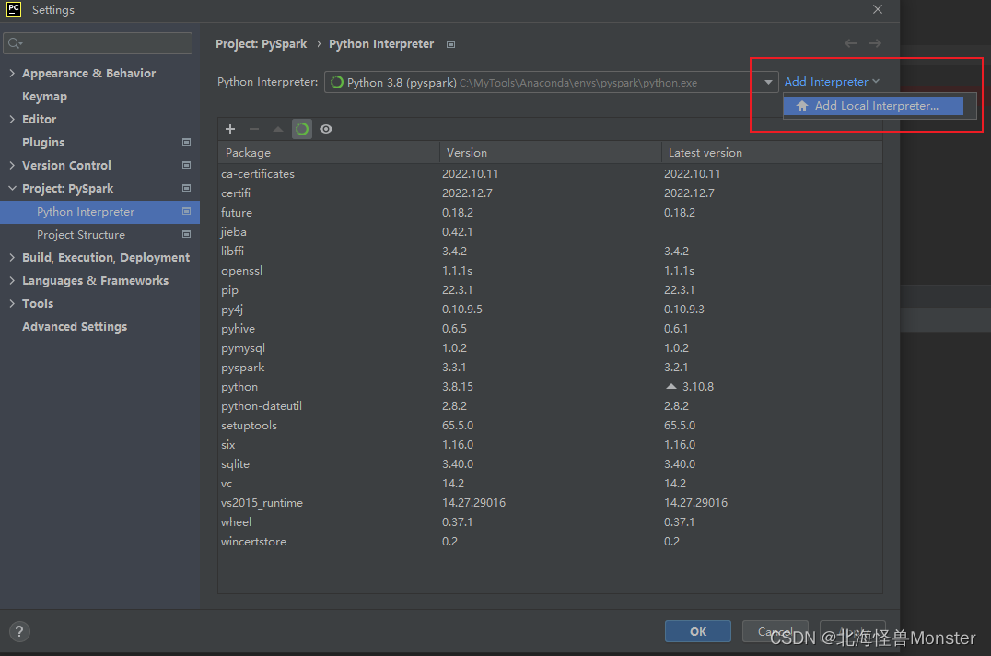Toggle the Use Conda package manager icon
991x656 pixels.
click(x=302, y=129)
